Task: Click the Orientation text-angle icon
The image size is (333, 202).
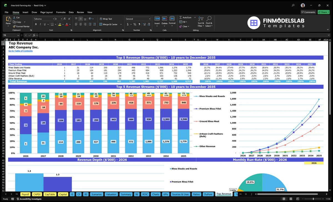Action: click(x=90, y=19)
